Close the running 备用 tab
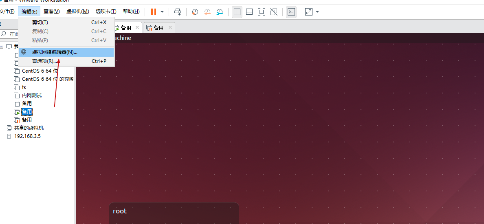Viewport: 484px width, 224px height. tap(137, 27)
